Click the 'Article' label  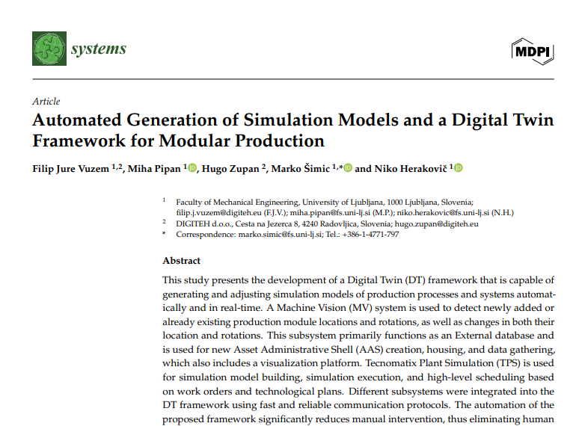tap(46, 102)
